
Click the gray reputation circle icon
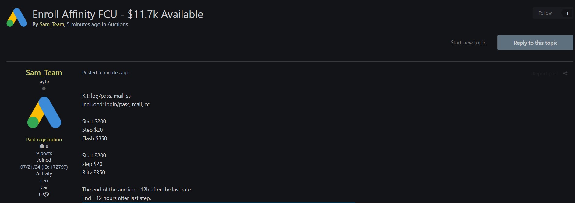coord(42,146)
